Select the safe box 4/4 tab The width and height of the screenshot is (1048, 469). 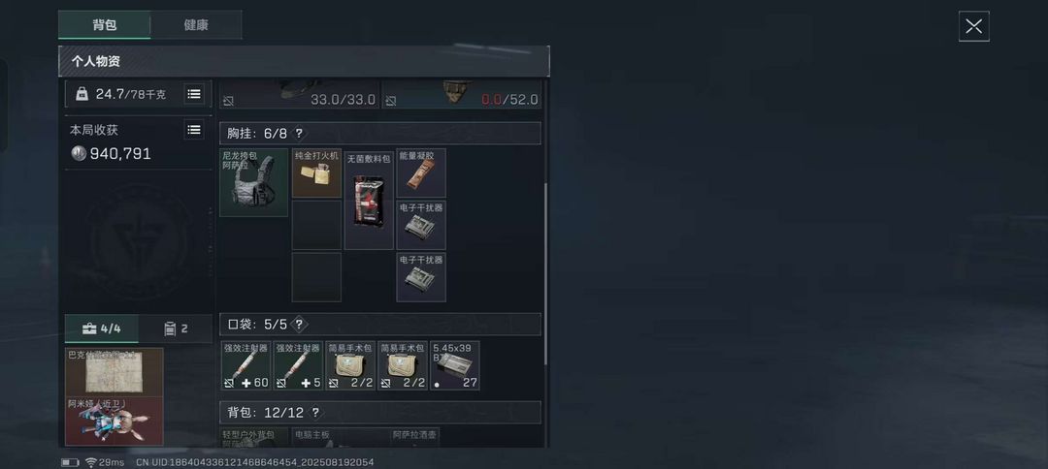(x=102, y=328)
